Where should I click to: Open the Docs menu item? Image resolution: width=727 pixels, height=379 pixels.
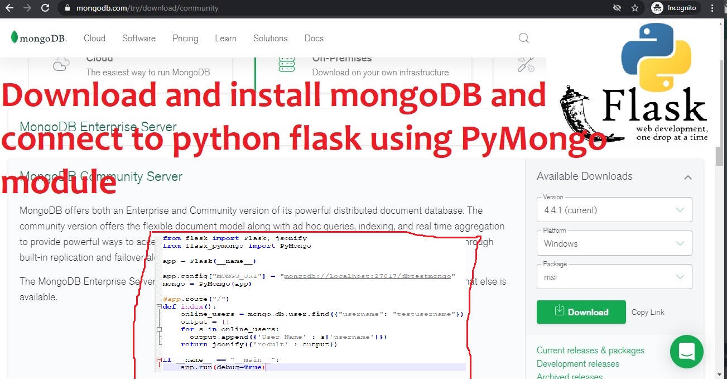314,38
